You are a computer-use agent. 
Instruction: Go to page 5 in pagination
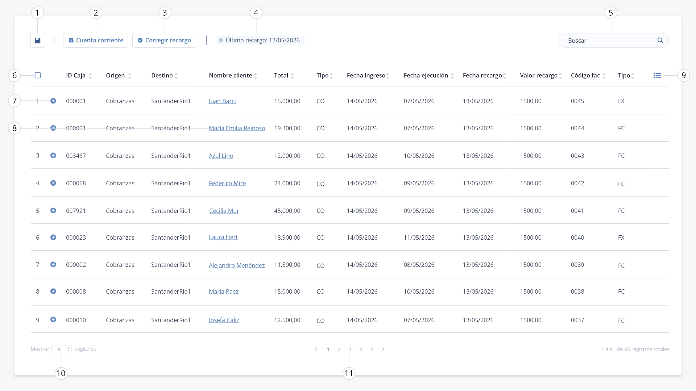click(372, 349)
